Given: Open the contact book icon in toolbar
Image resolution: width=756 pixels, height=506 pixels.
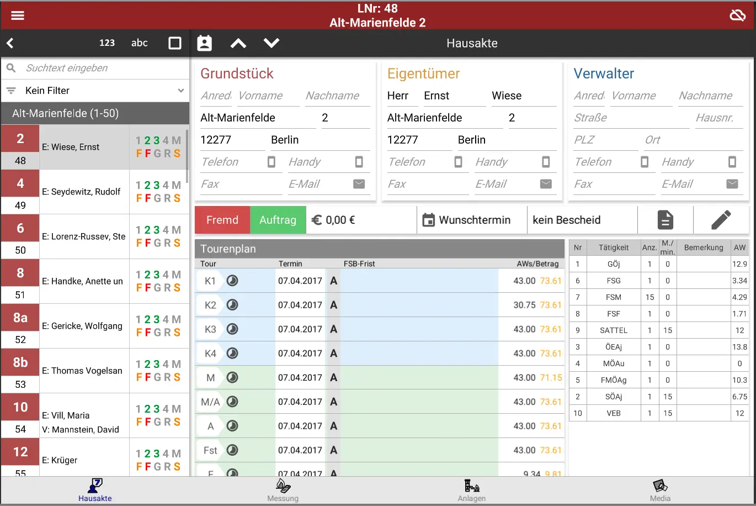Looking at the screenshot, I should click(x=205, y=43).
